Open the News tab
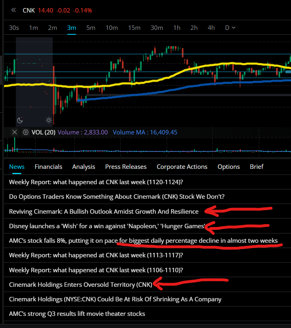 17,167
